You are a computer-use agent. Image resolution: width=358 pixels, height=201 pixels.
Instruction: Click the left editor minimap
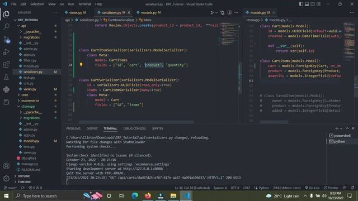pos(229,34)
